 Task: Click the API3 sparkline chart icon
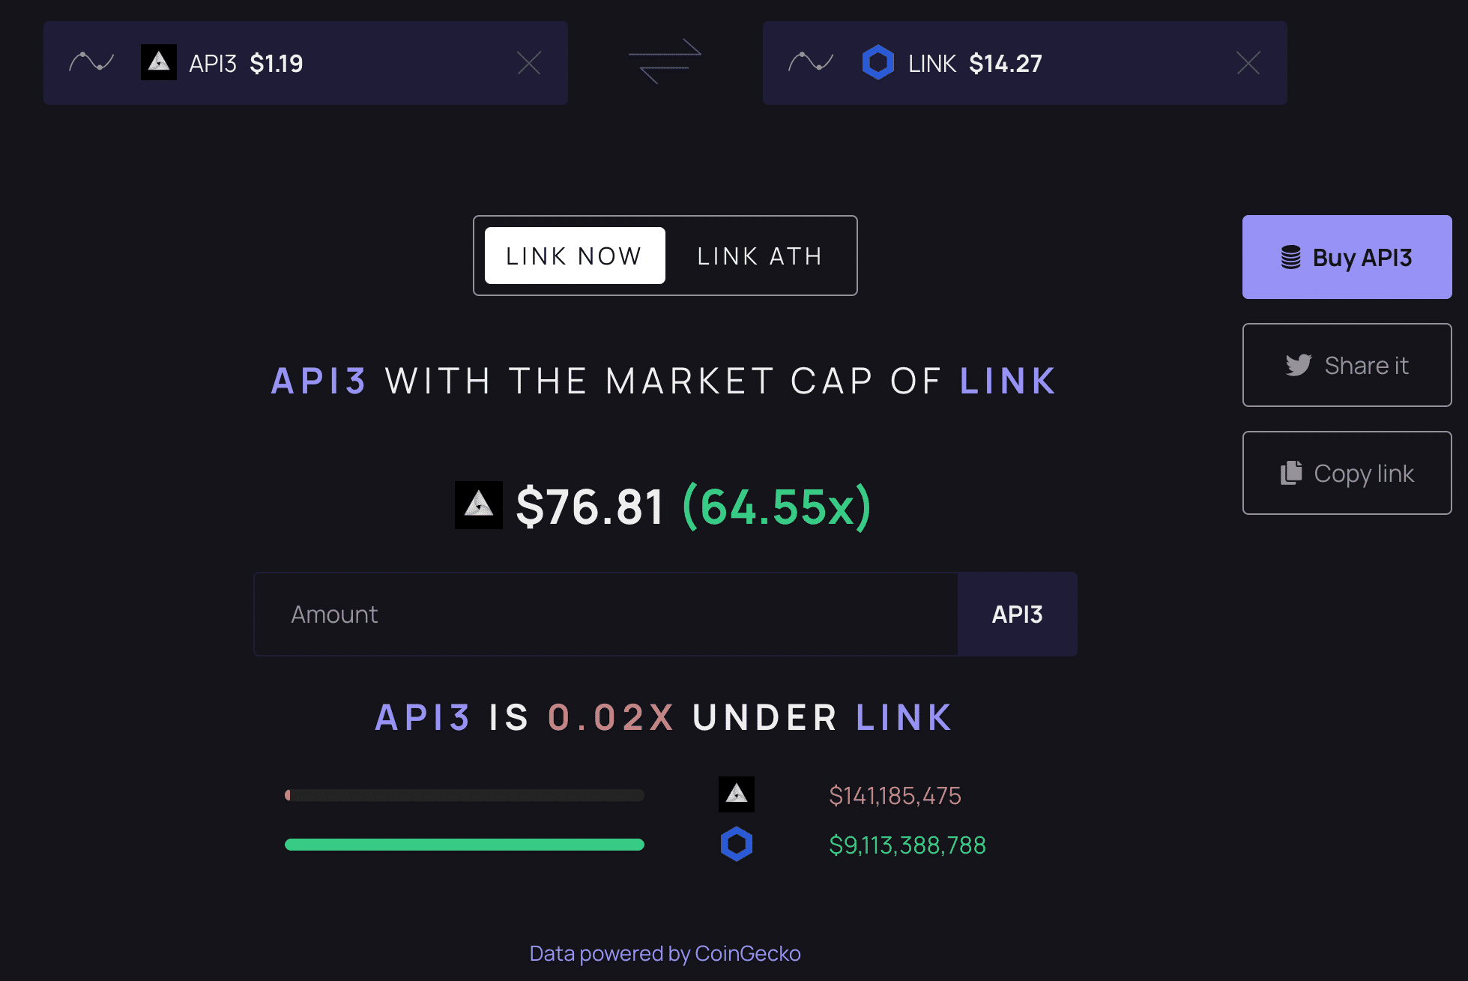click(x=91, y=63)
